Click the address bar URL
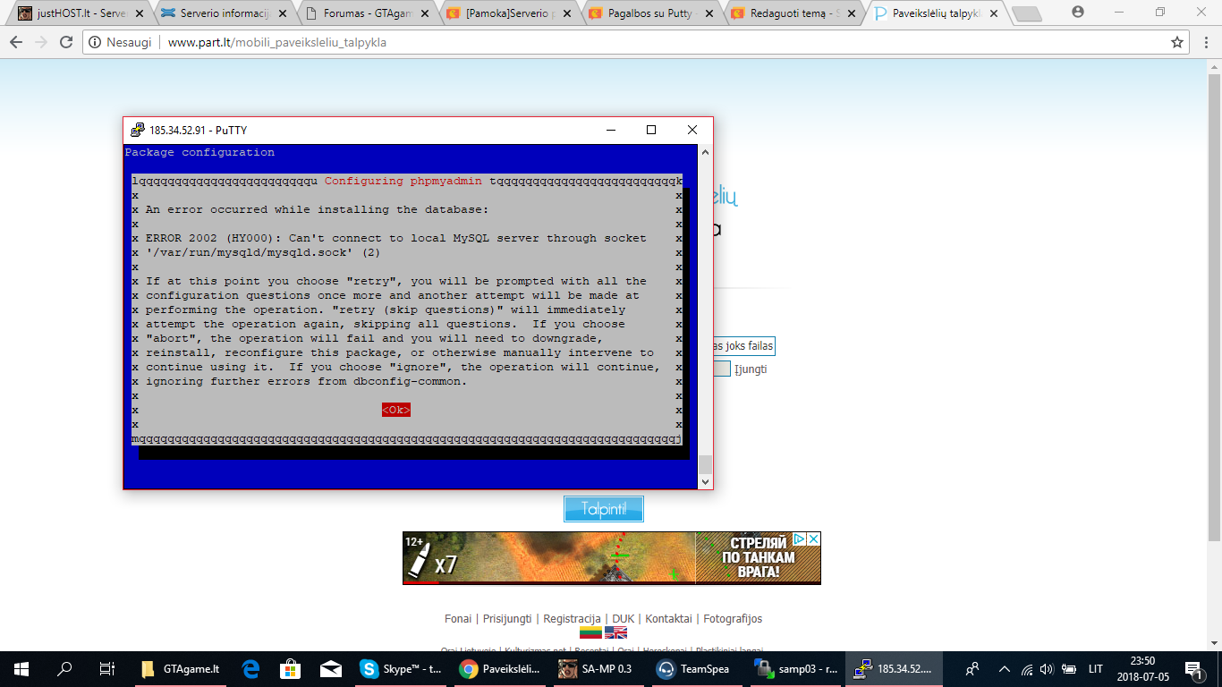Image resolution: width=1222 pixels, height=687 pixels. point(277,42)
